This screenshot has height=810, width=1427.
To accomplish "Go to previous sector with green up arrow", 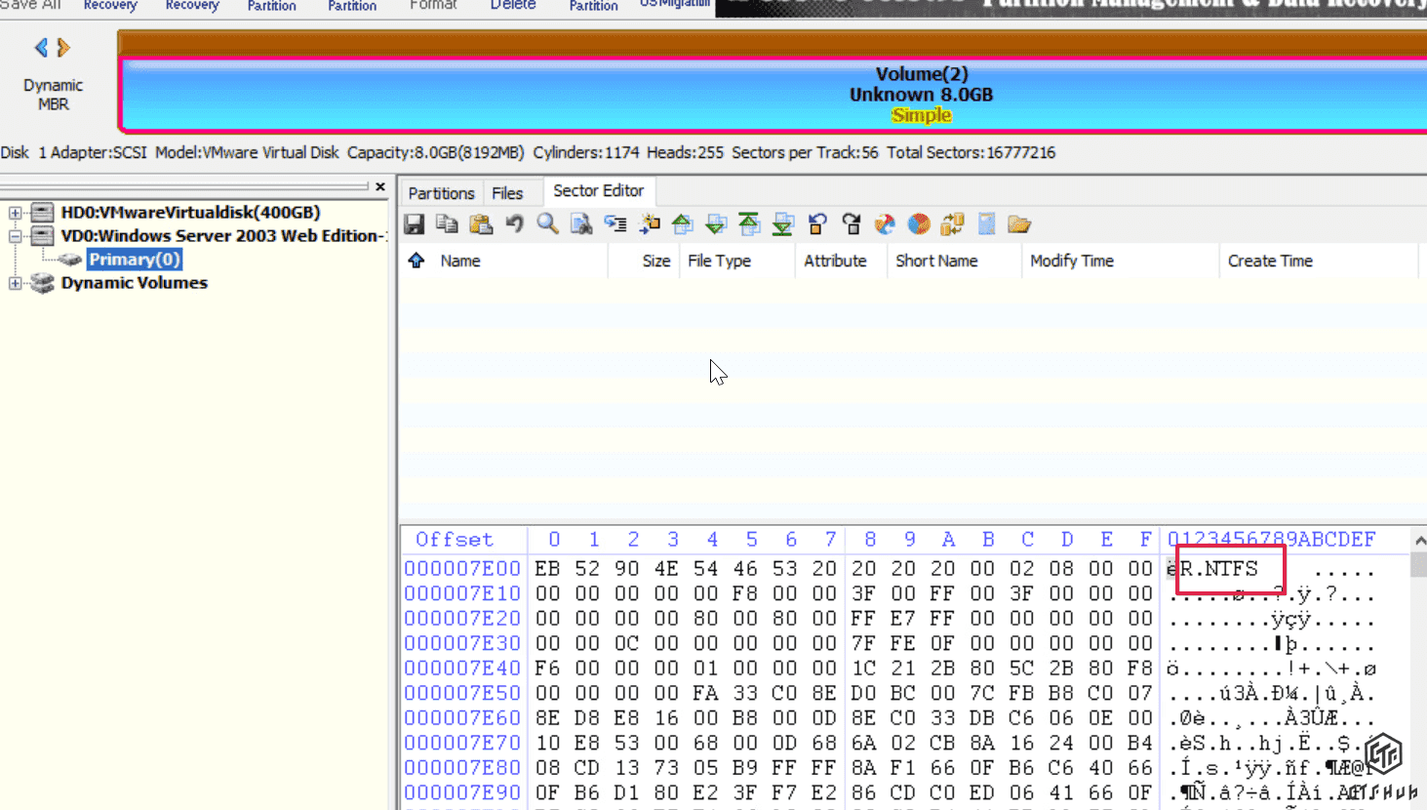I will coord(683,224).
